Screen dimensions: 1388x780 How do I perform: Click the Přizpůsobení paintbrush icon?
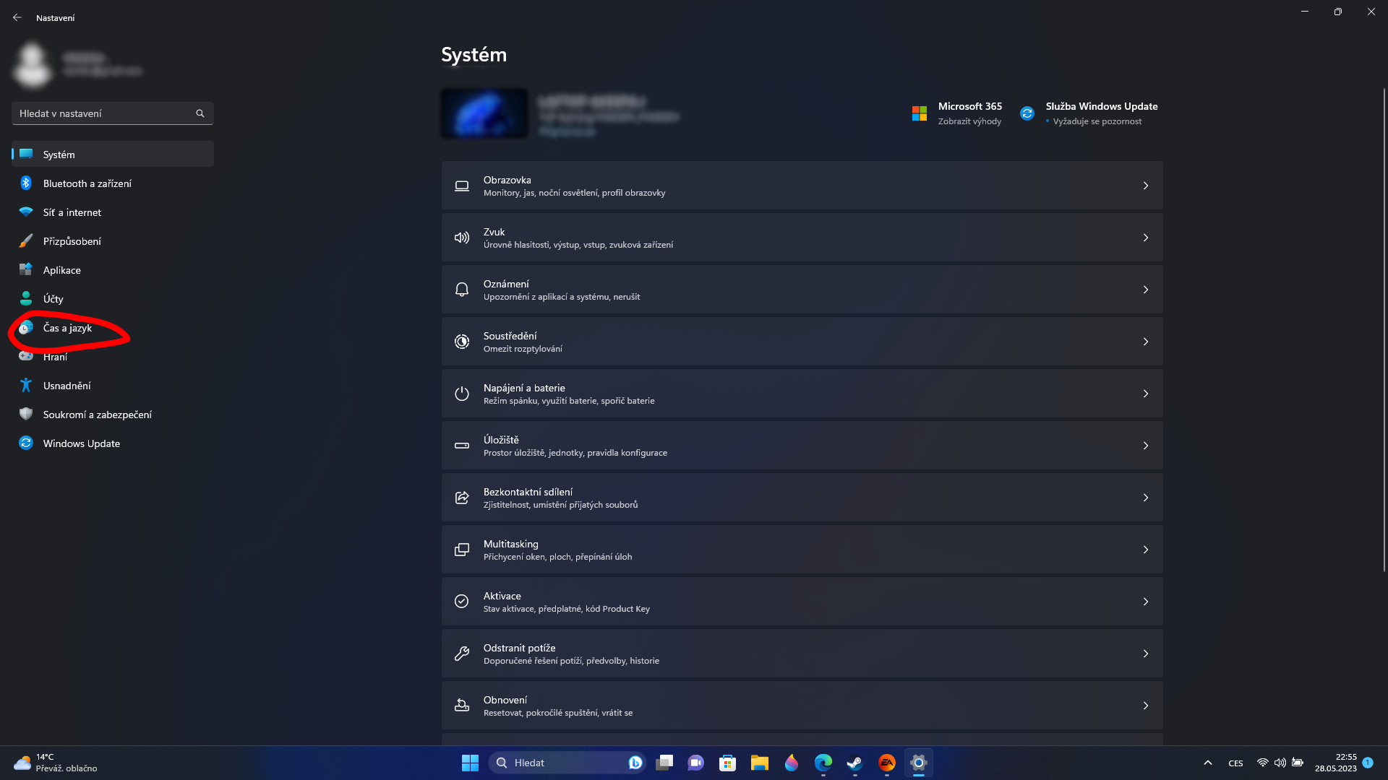point(26,241)
